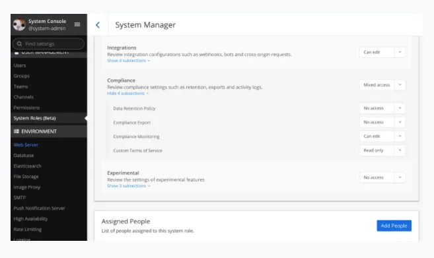Click the system-admin profile avatar
The height and width of the screenshot is (258, 434).
[x=19, y=24]
